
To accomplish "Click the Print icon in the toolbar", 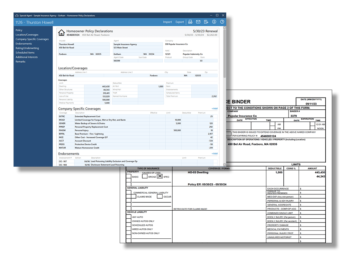I will pyautogui.click(x=190, y=22).
